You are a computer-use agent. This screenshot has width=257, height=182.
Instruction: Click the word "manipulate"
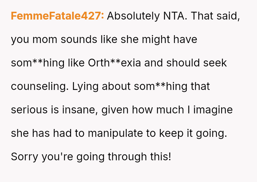112,133
